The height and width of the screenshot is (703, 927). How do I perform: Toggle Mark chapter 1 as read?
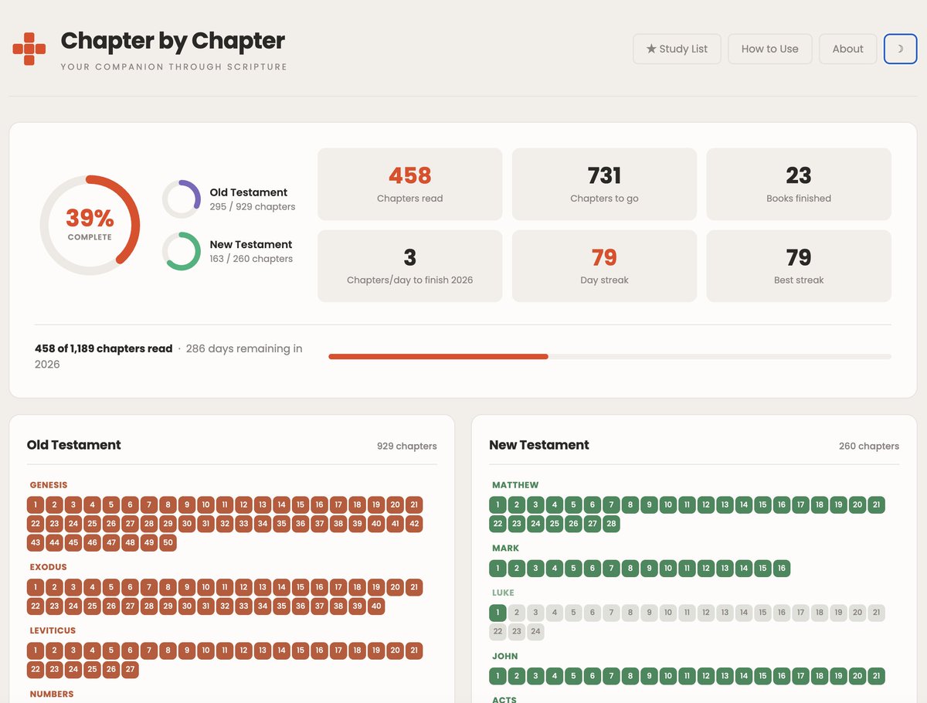[497, 569]
